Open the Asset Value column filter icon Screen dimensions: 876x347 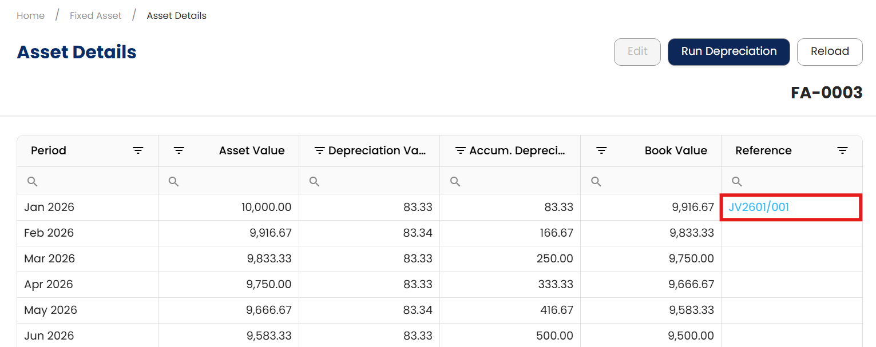(179, 150)
